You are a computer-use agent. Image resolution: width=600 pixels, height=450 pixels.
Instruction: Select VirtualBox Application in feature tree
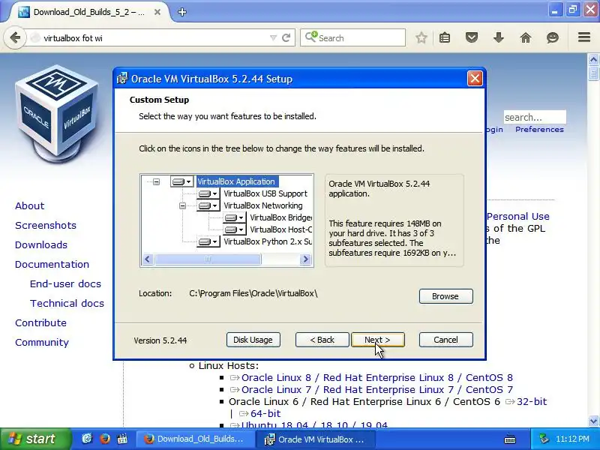pos(236,181)
